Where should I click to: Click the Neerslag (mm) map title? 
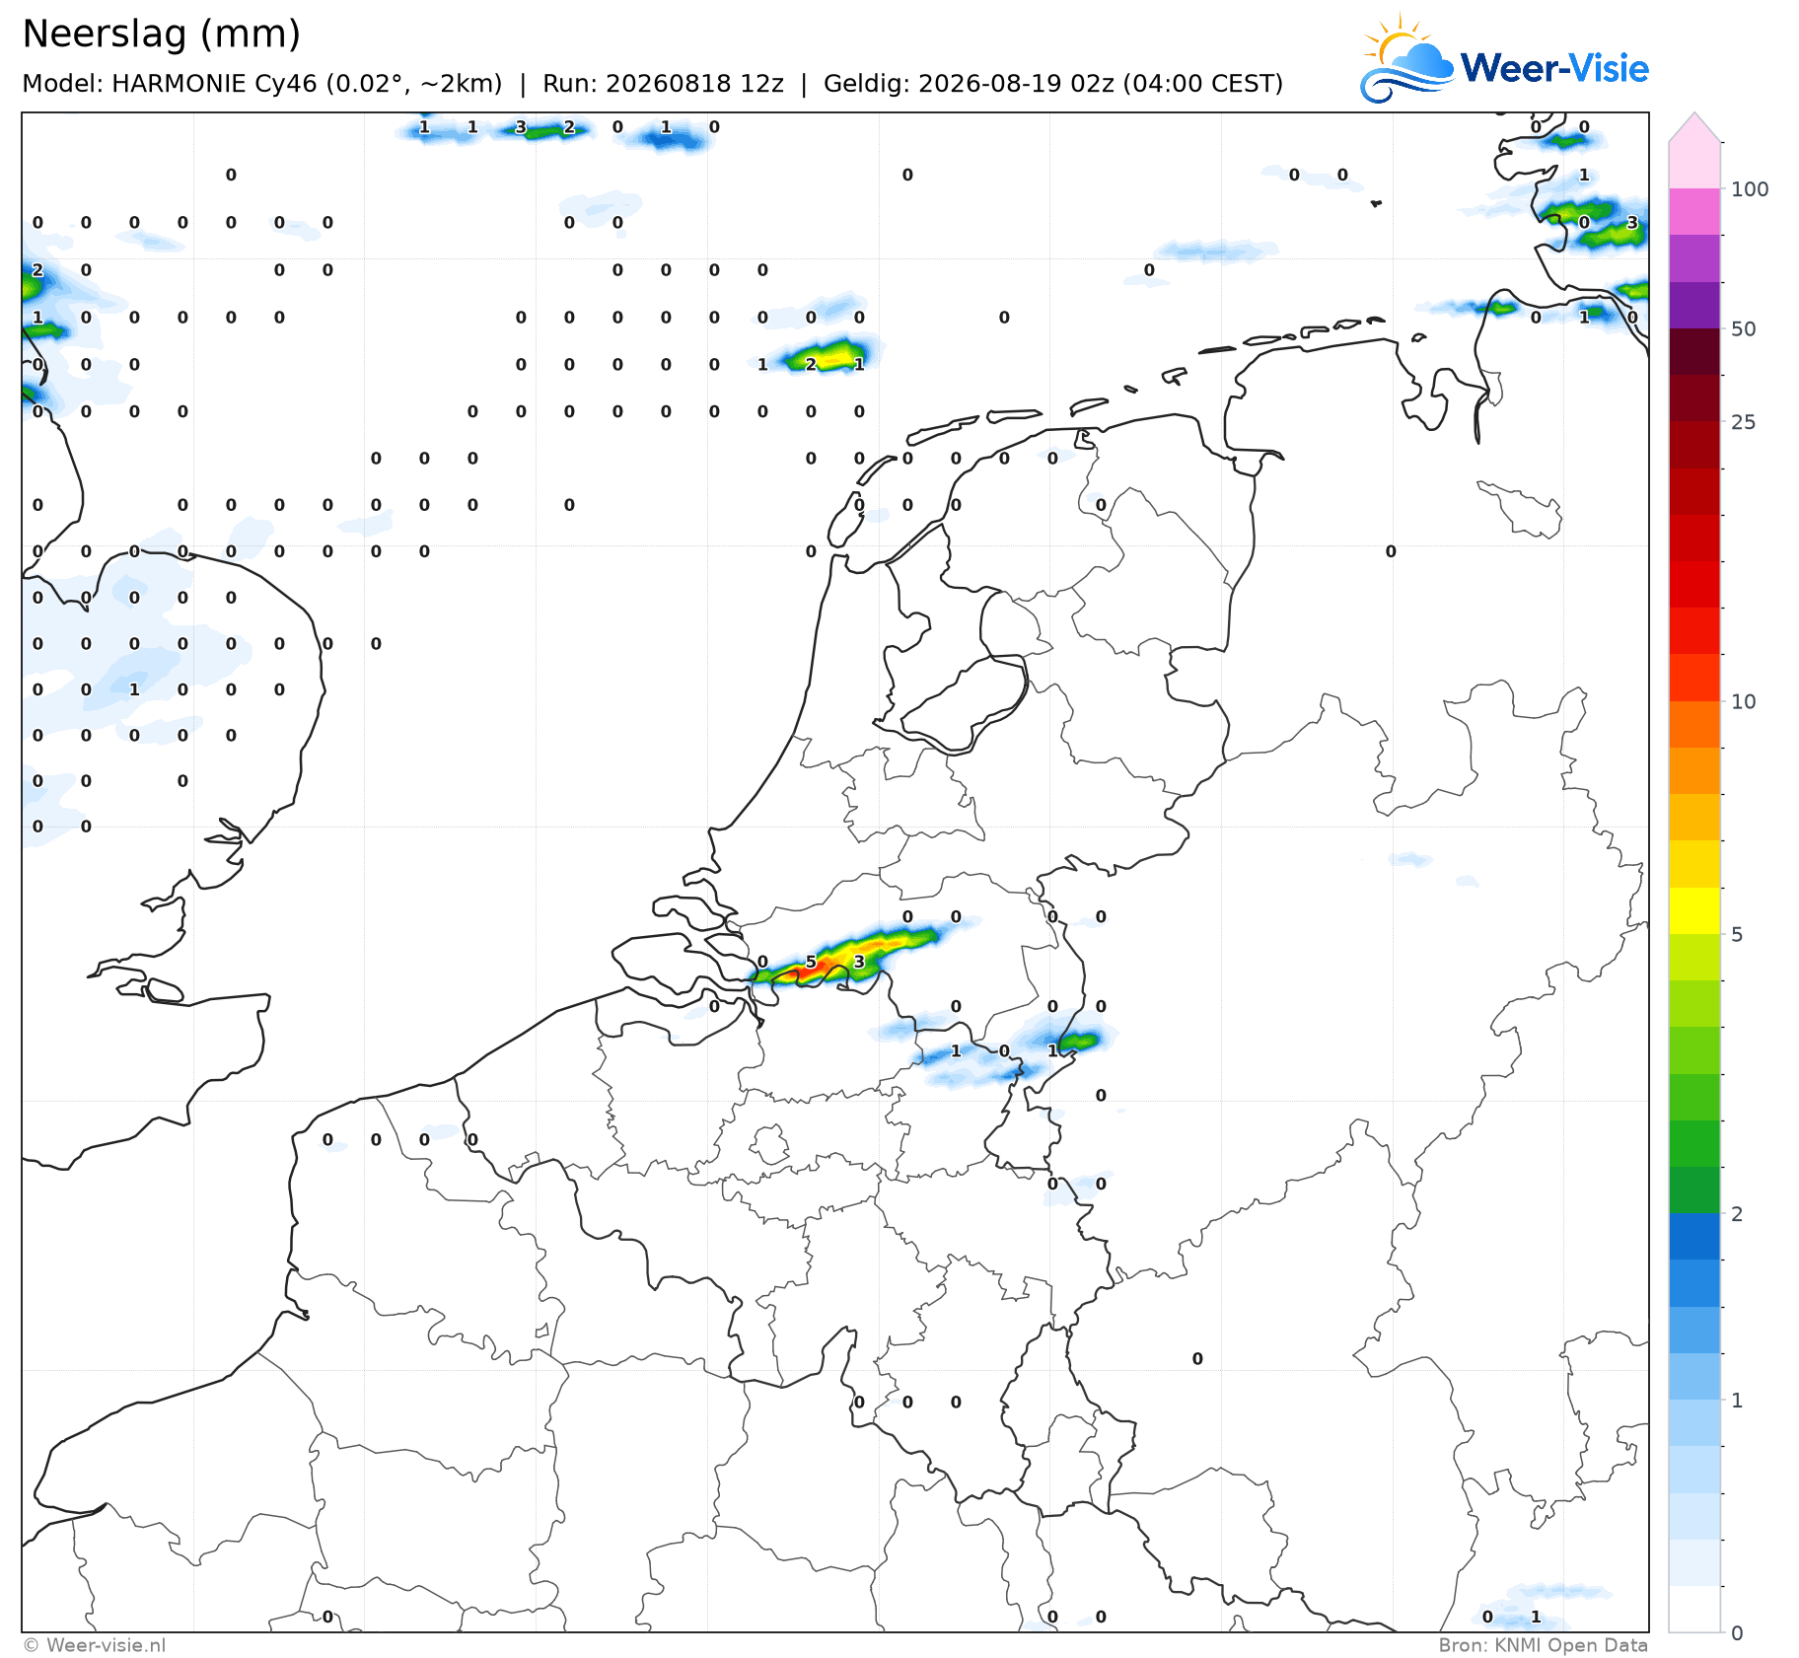point(161,34)
